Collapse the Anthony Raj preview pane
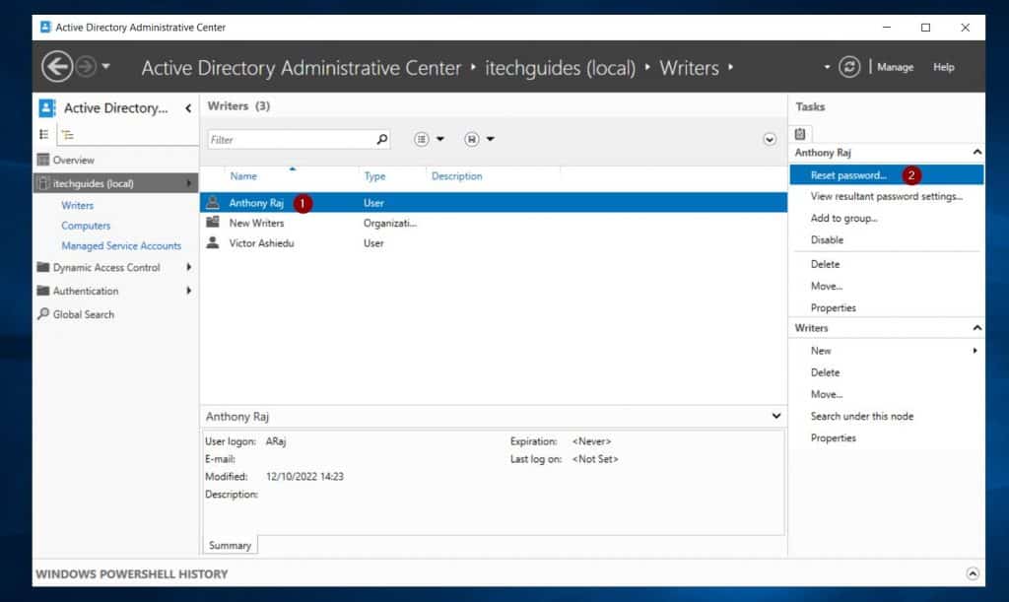The height and width of the screenshot is (602, 1009). coord(776,416)
